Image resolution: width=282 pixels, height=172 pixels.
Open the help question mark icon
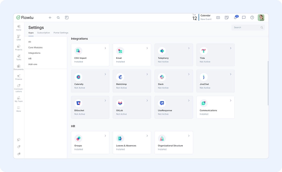click(252, 17)
